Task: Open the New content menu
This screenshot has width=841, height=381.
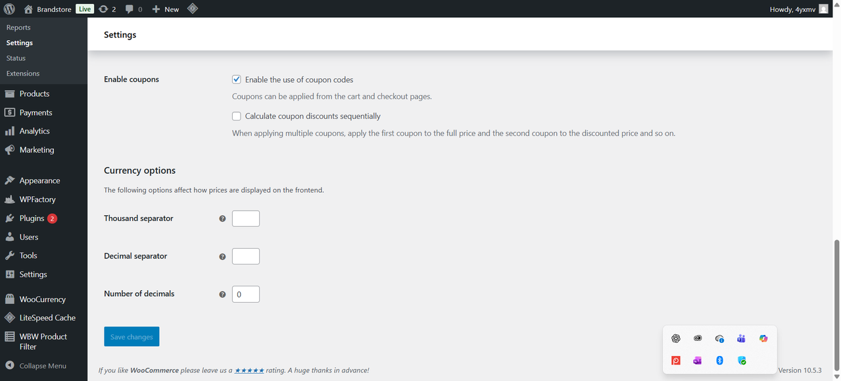Action: tap(165, 9)
